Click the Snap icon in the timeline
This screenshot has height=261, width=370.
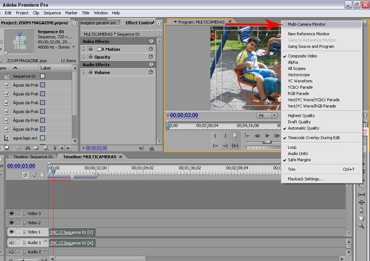(x=25, y=175)
